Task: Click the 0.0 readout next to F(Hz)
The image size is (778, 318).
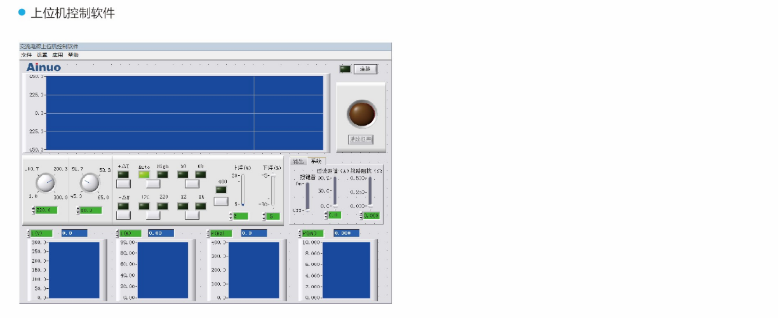Action: (253, 233)
